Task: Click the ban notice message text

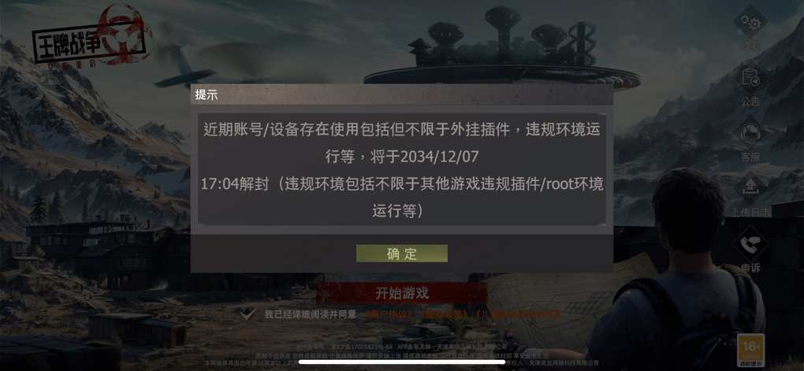Action: tap(401, 169)
